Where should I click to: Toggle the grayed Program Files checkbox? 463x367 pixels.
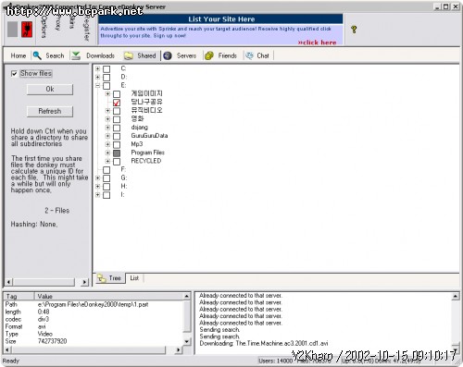coord(117,153)
